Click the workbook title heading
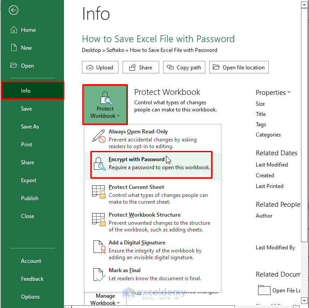Image resolution: width=309 pixels, height=308 pixels. 158,39
